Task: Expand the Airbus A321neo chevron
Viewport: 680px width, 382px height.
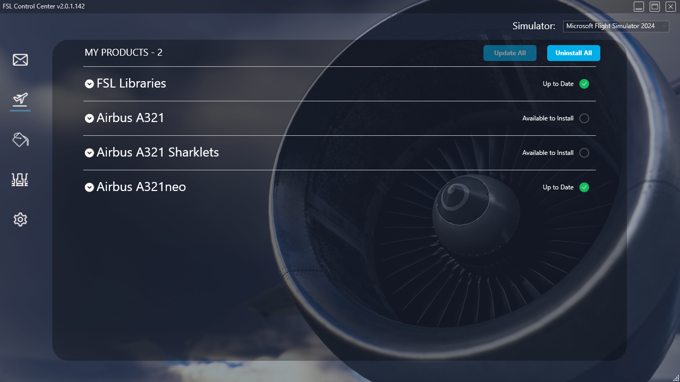Action: (x=89, y=187)
